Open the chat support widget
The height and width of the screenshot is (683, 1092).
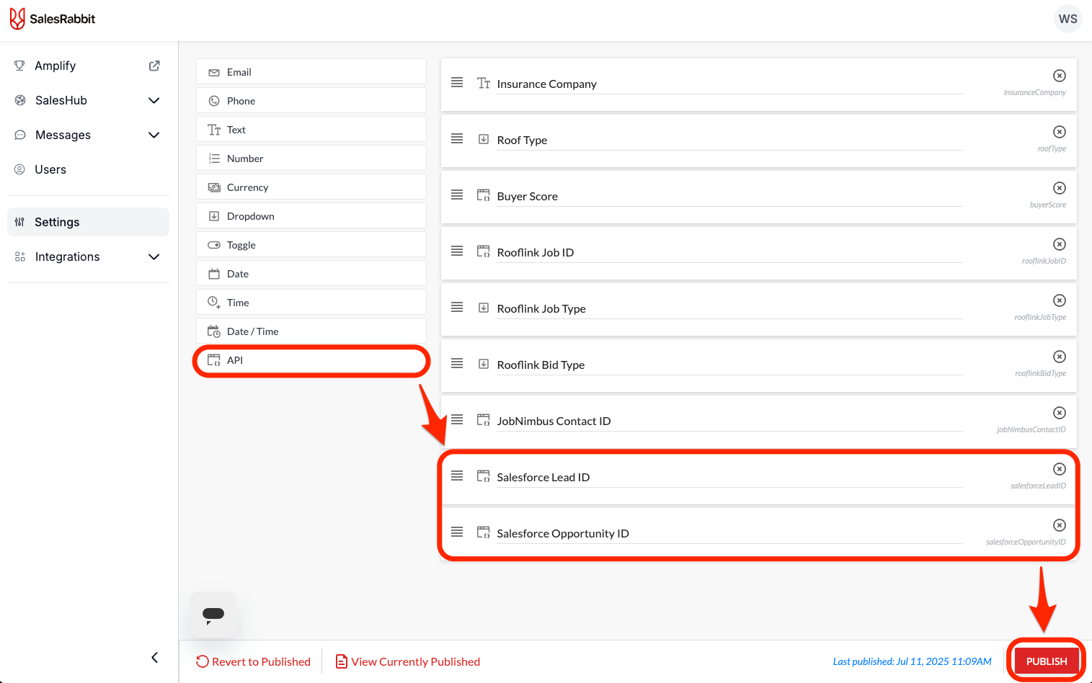pyautogui.click(x=213, y=615)
